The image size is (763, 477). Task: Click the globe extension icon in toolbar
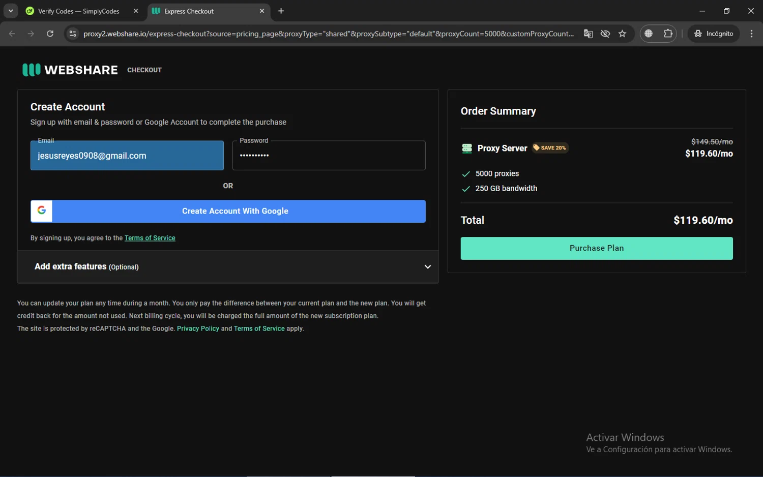coord(649,34)
